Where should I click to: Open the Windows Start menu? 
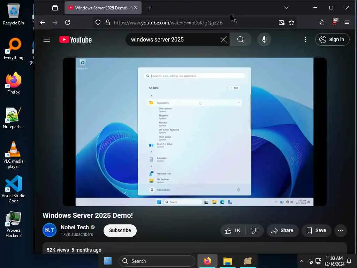108,261
